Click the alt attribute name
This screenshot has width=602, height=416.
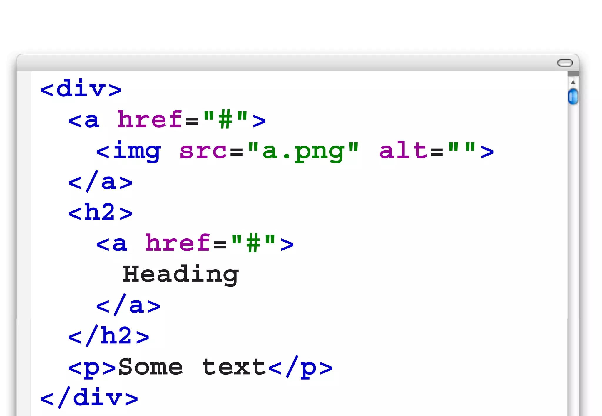point(403,150)
